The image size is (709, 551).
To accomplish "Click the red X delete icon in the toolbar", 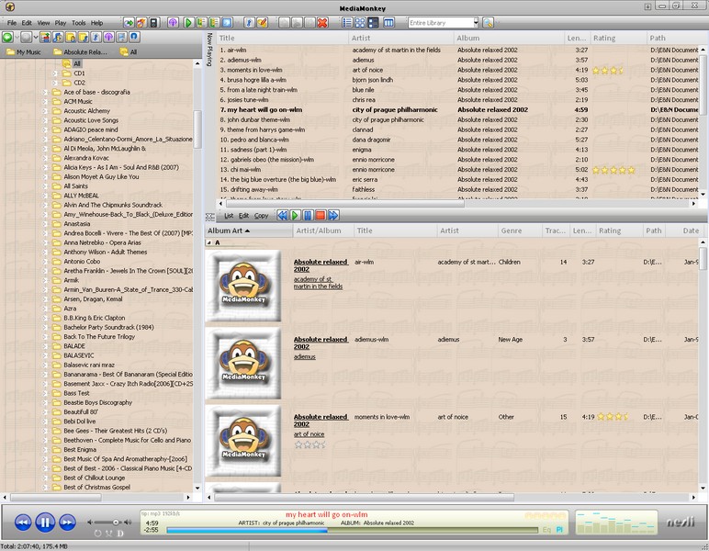I will (322, 23).
